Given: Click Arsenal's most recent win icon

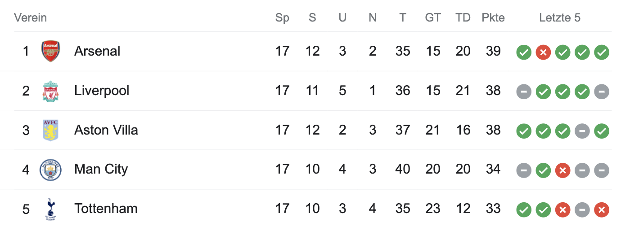Looking at the screenshot, I should (x=602, y=52).
